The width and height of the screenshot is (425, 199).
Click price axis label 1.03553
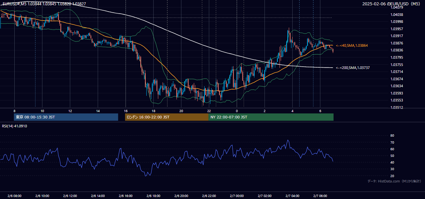pos(397,100)
